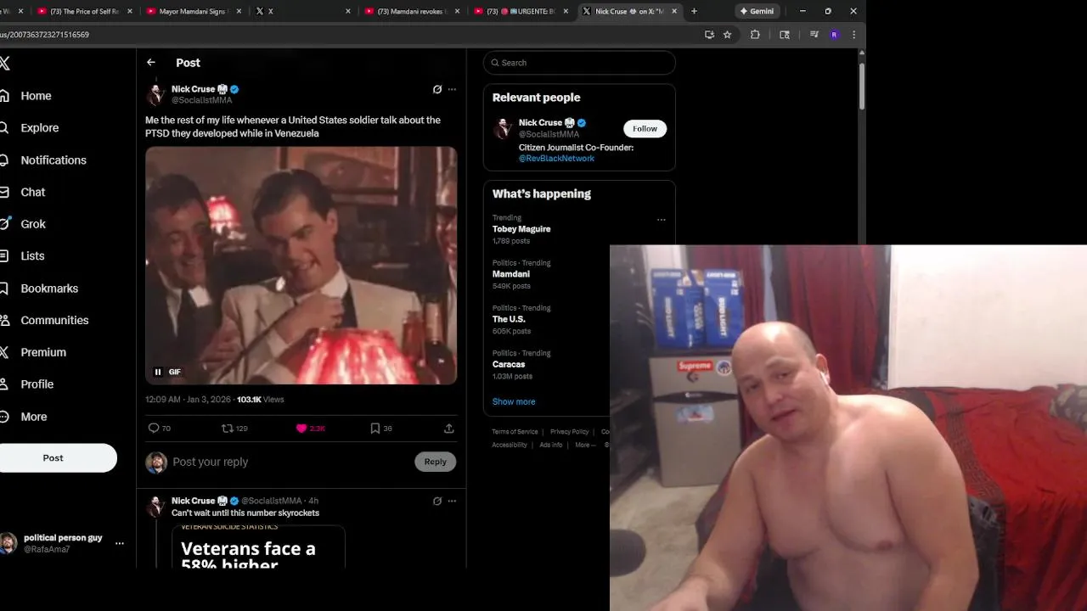Click the post timestamp 12:09 AM Jan 3, 2026
The width and height of the screenshot is (1087, 611).
point(188,400)
